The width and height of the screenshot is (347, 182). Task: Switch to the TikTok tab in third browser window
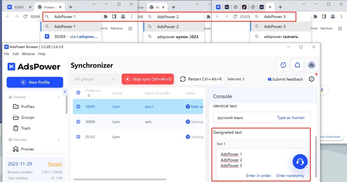coord(244,7)
